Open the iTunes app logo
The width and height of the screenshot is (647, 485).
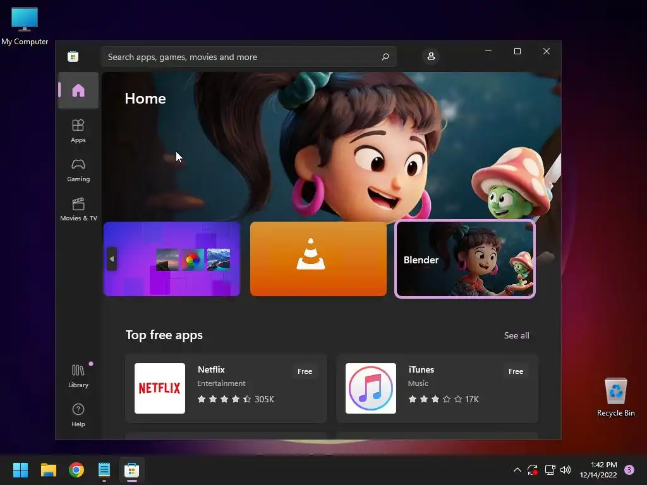(370, 388)
